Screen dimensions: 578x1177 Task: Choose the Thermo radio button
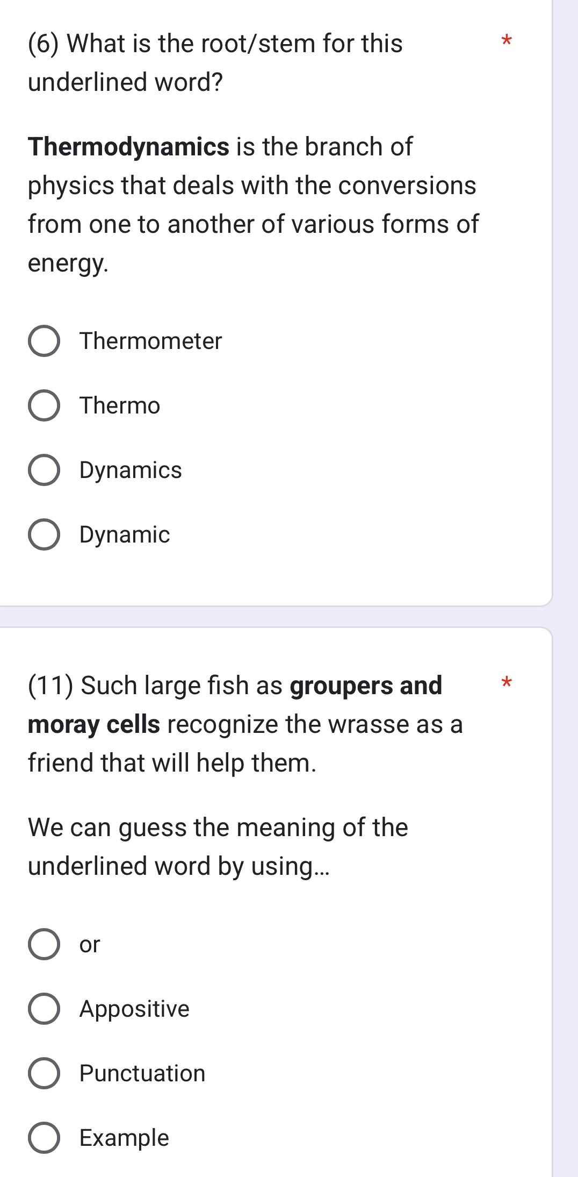[x=44, y=405]
